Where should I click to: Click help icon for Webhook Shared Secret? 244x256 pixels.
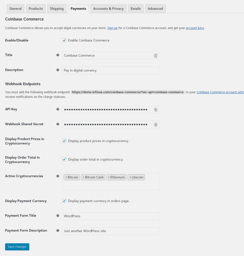(x=58, y=124)
